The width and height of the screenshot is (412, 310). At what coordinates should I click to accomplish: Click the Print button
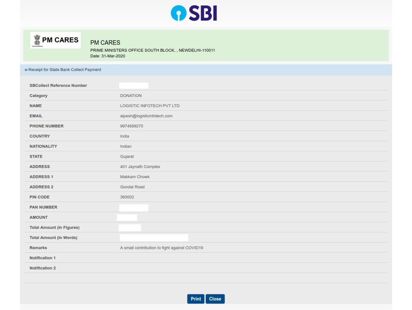pyautogui.click(x=196, y=299)
